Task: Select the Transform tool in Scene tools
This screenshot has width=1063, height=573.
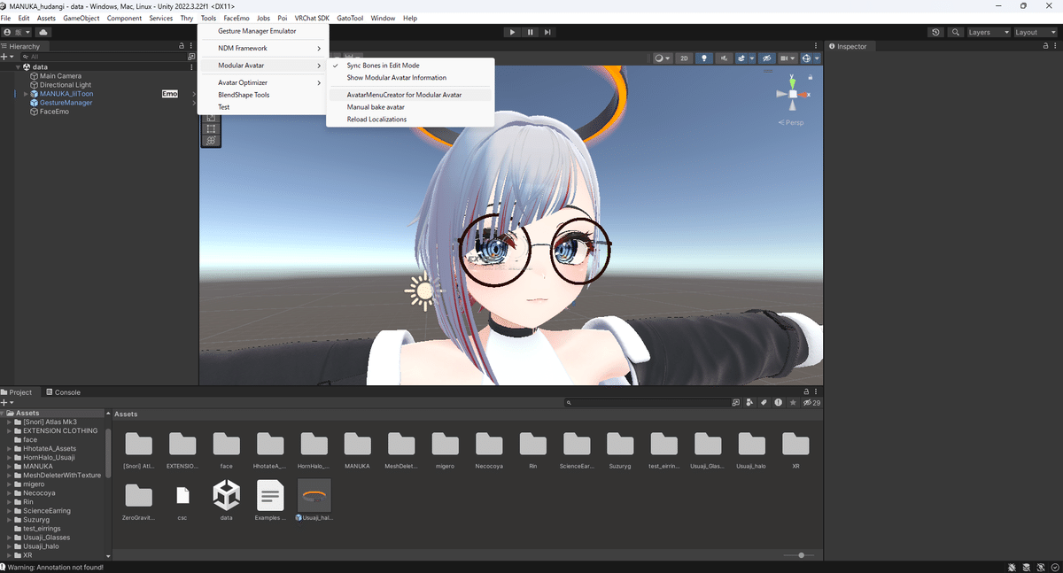Action: tap(211, 141)
